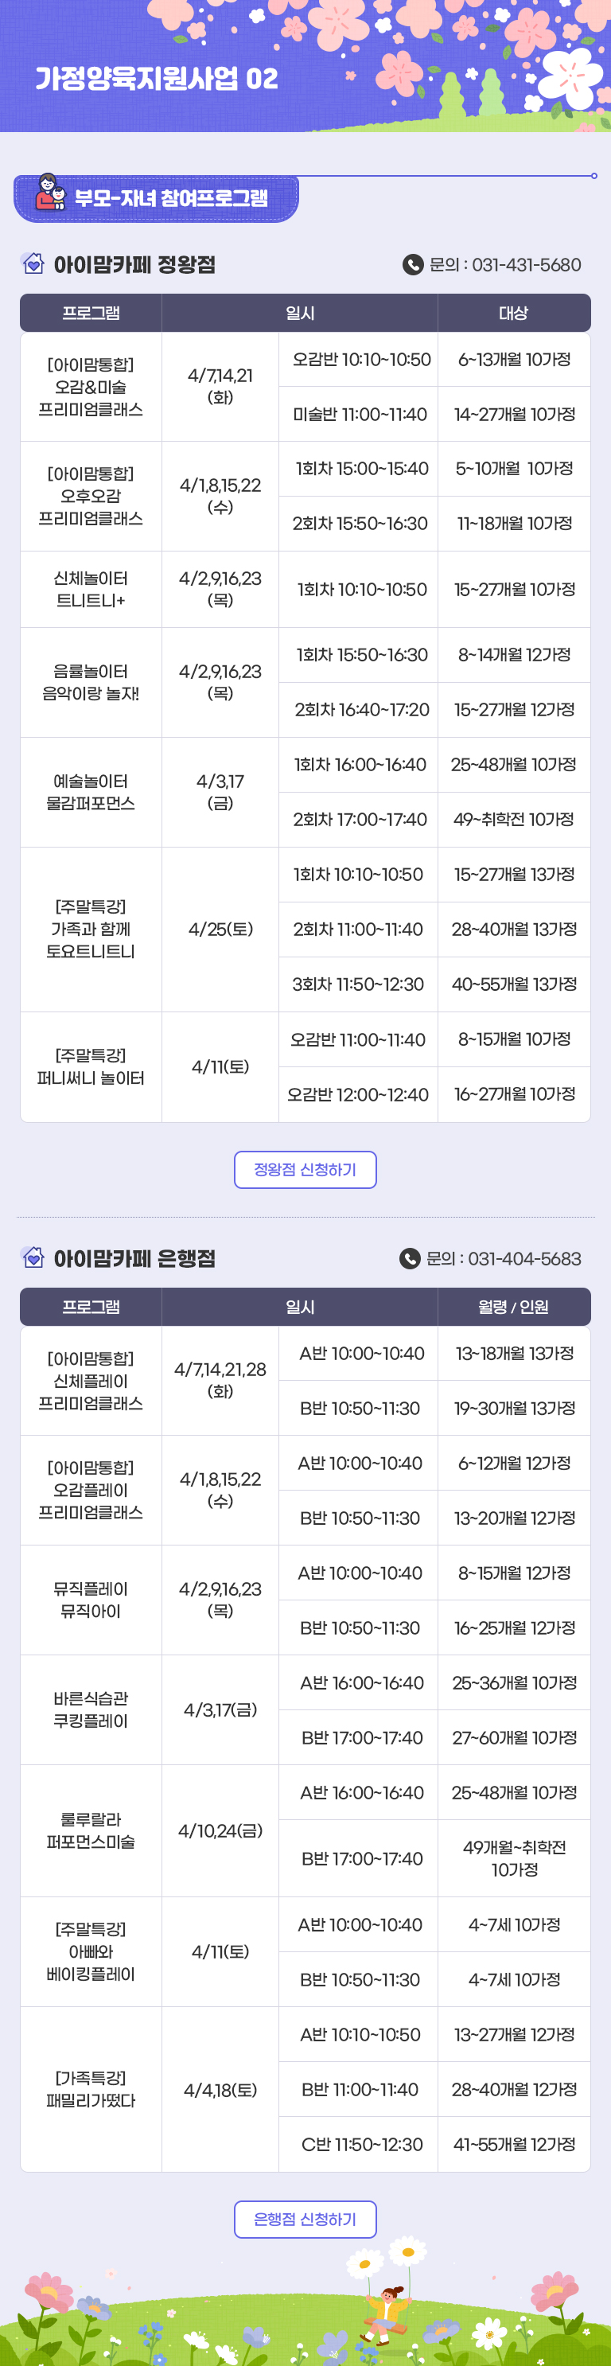Select the 신체놀이터 트니트니+ program cell

click(x=91, y=589)
